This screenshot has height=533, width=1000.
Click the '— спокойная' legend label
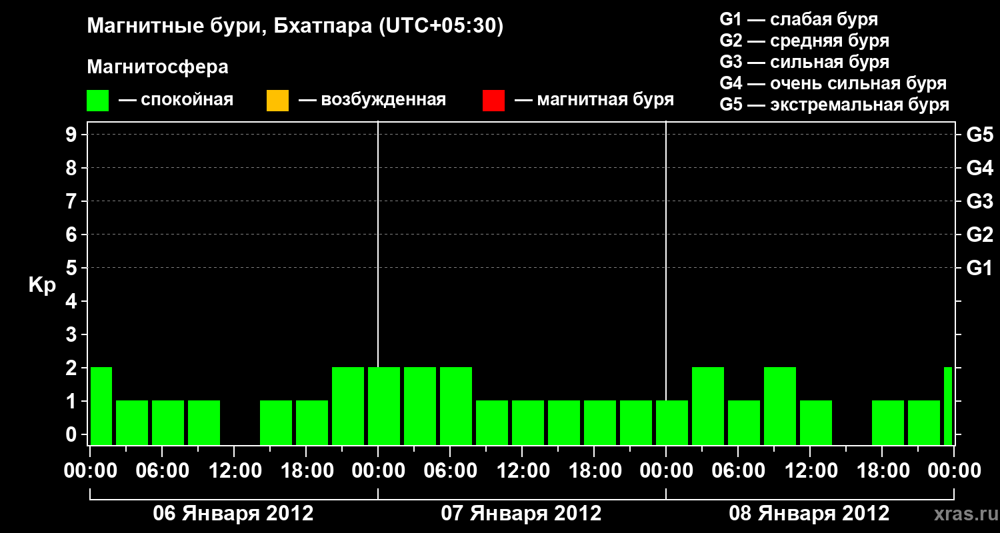(176, 100)
